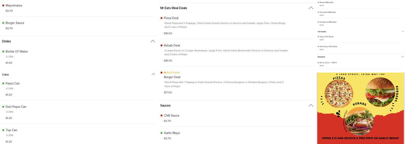
Task: Click the pizzas burgers kebabs promo banner
Action: coord(360,108)
